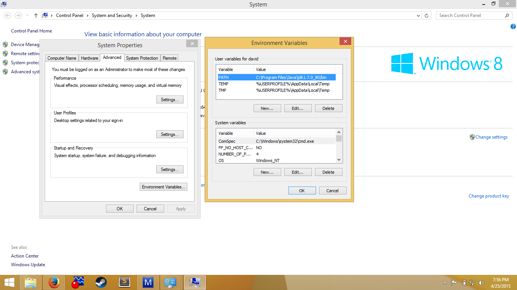Expand arrow after Control Panel breadcrumb

tap(89, 15)
